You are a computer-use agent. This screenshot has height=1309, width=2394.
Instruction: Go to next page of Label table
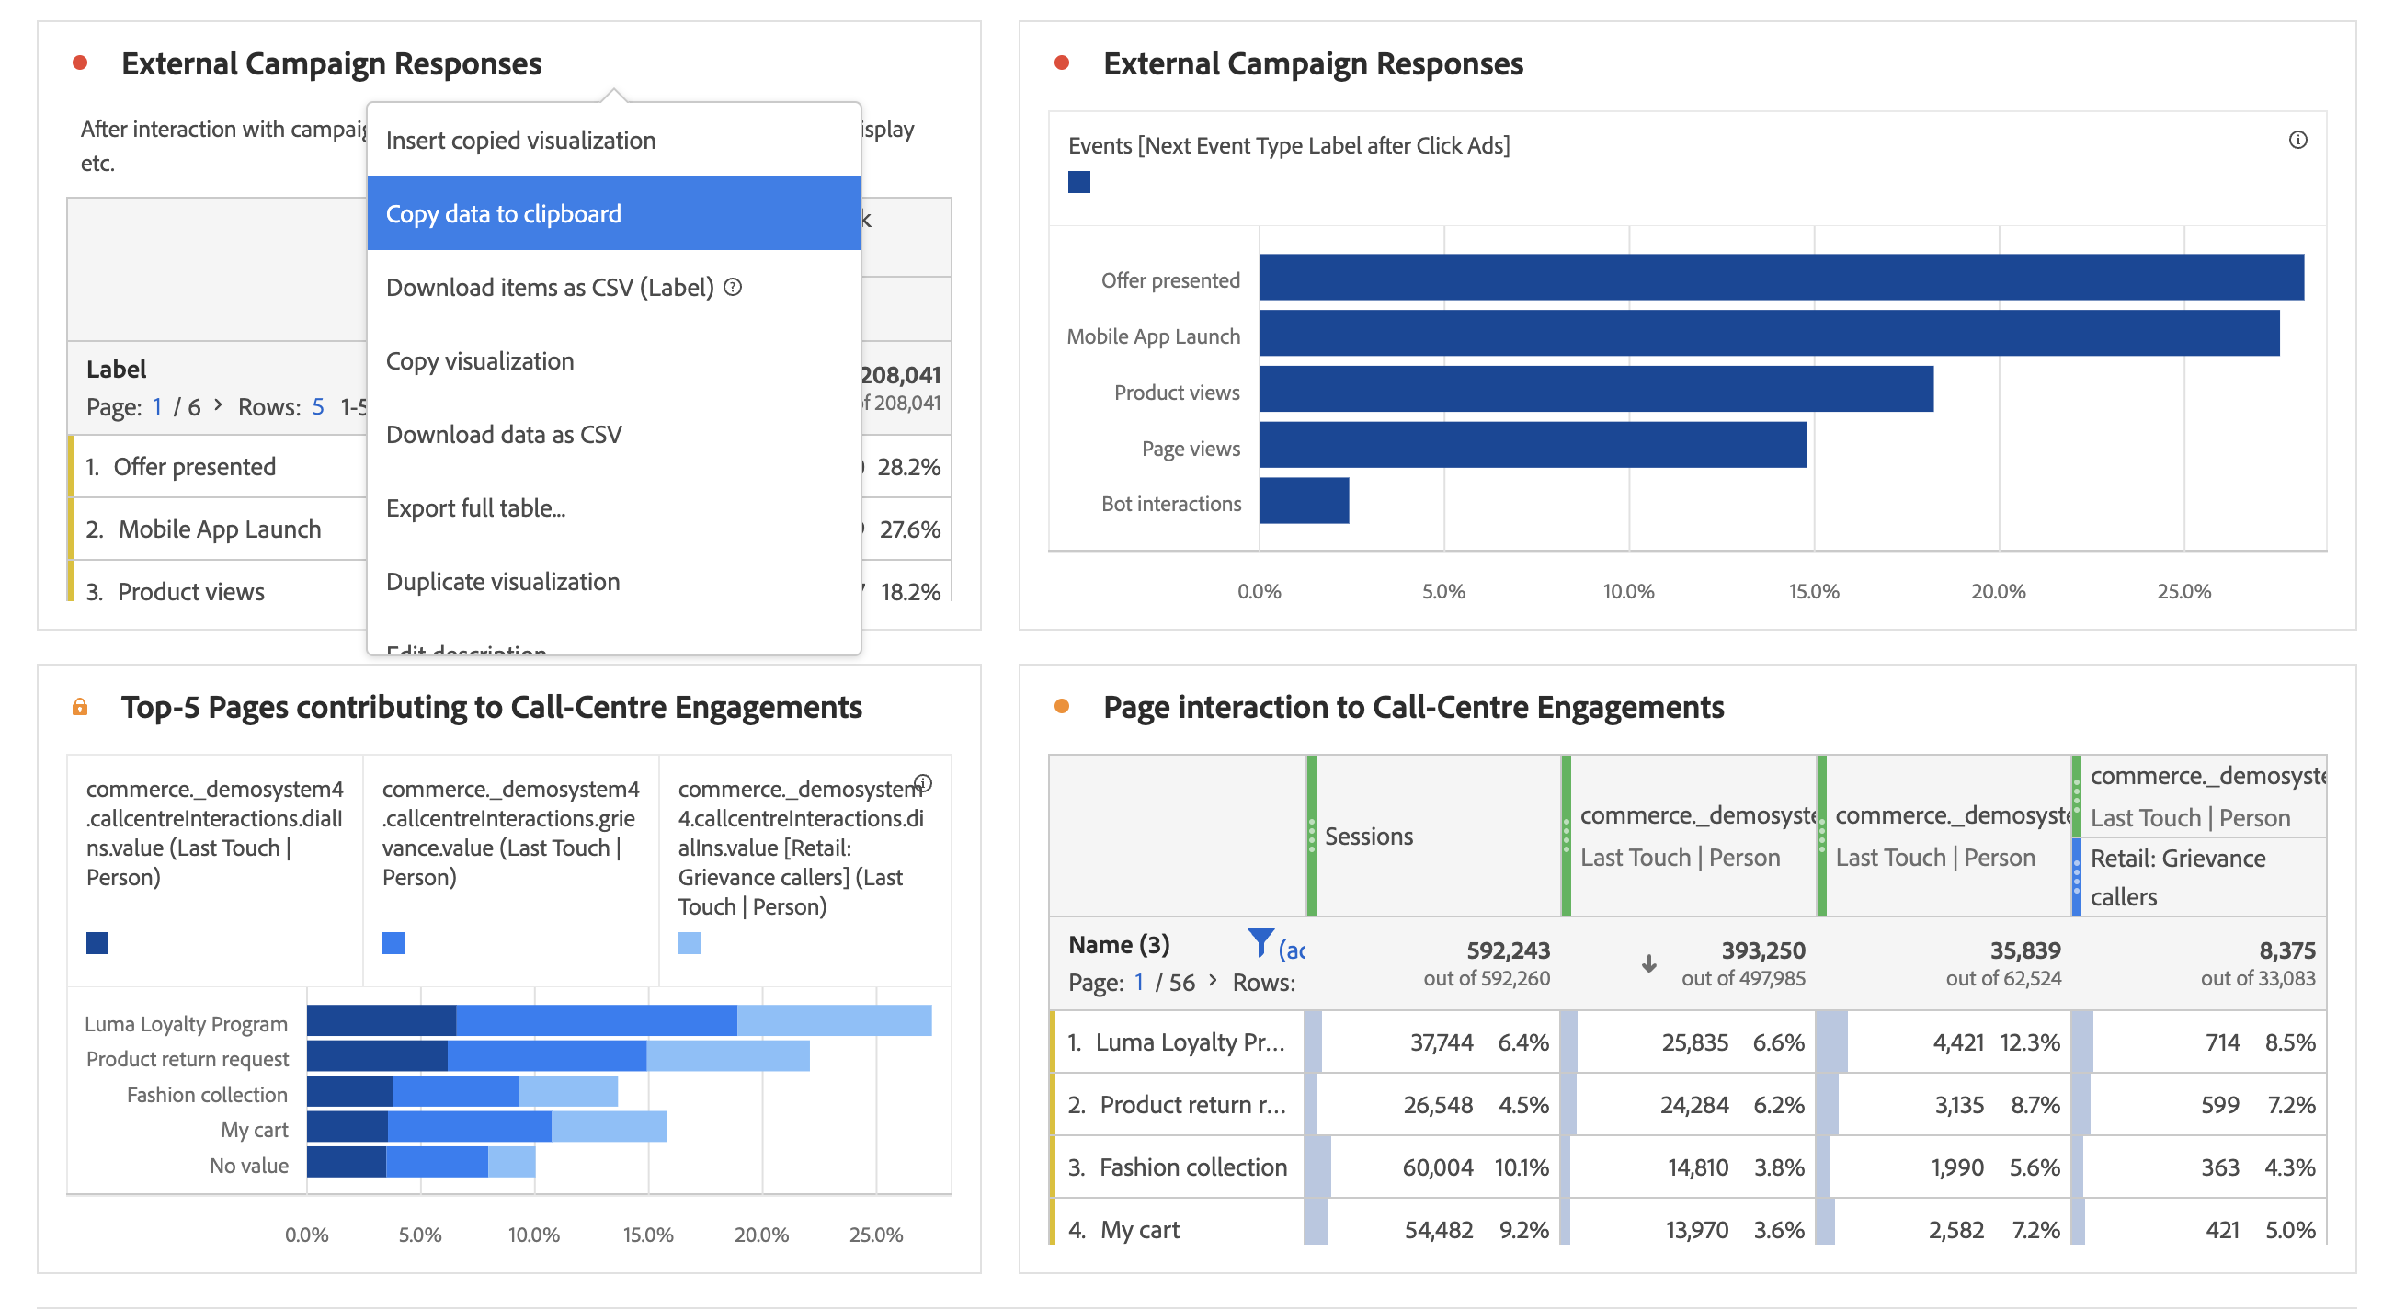coord(218,405)
